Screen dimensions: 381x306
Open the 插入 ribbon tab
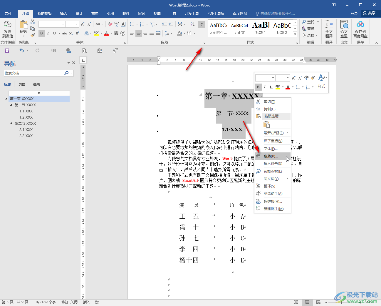coord(64,14)
